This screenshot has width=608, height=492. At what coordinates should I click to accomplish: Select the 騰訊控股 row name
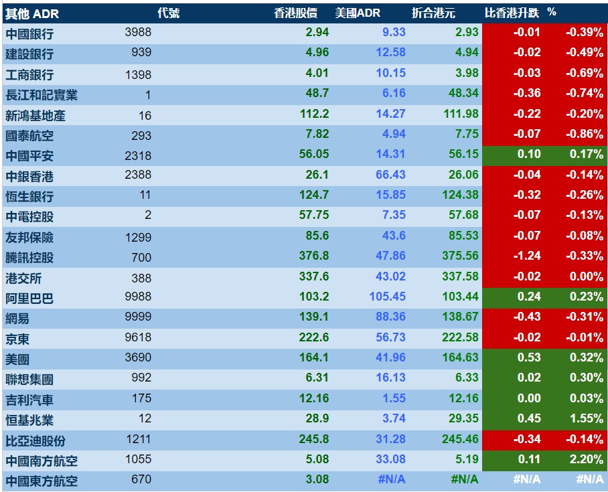tap(29, 258)
